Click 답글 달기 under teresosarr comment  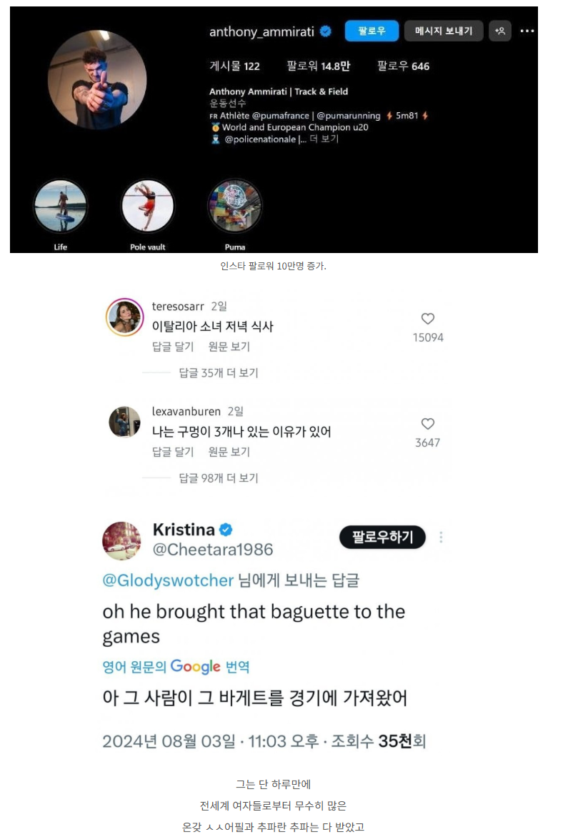(173, 347)
